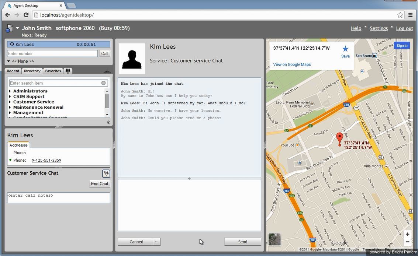Click the agent state icon beside John Smith
This screenshot has width=418, height=256.
pyautogui.click(x=9, y=28)
